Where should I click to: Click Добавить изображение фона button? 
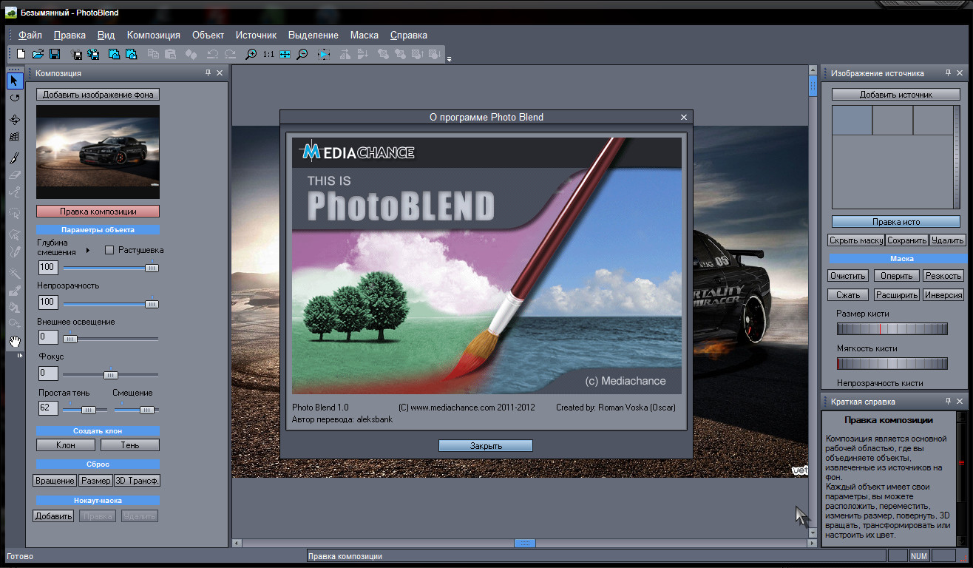[98, 95]
